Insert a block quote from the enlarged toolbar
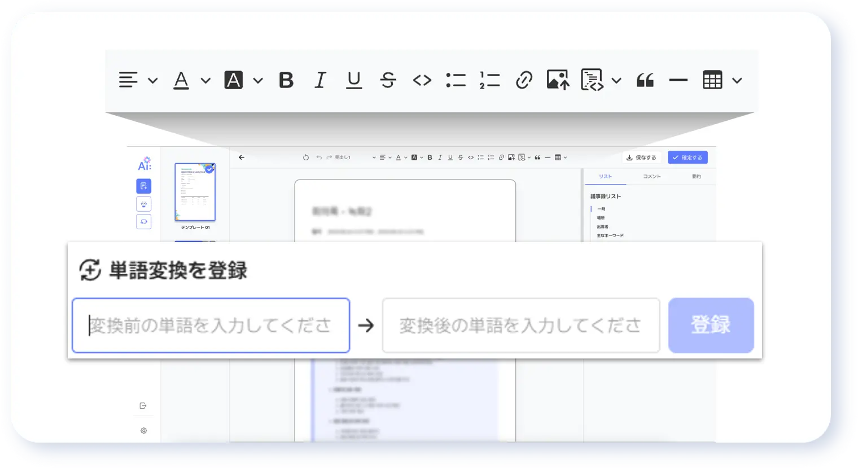Image resolution: width=858 pixels, height=468 pixels. (645, 80)
